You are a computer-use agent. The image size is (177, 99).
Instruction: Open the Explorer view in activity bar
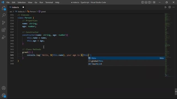click(4, 8)
